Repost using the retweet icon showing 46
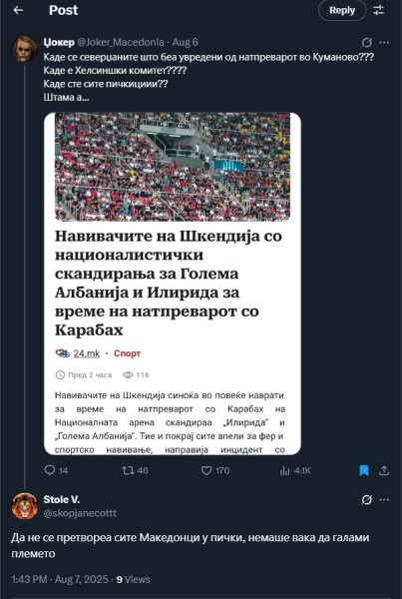402x599 pixels. click(x=135, y=470)
